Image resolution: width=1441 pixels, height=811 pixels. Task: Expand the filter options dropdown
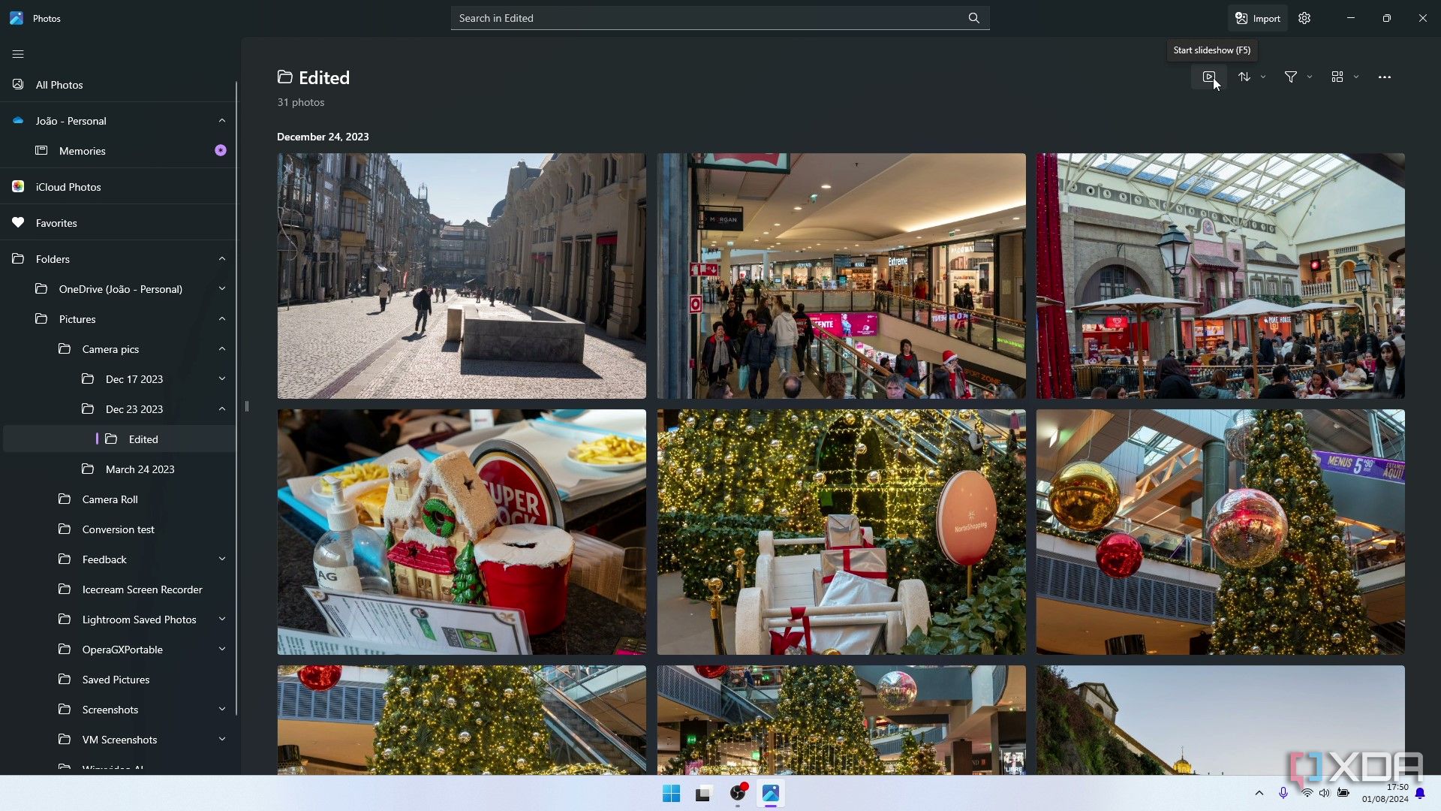pyautogui.click(x=1310, y=77)
